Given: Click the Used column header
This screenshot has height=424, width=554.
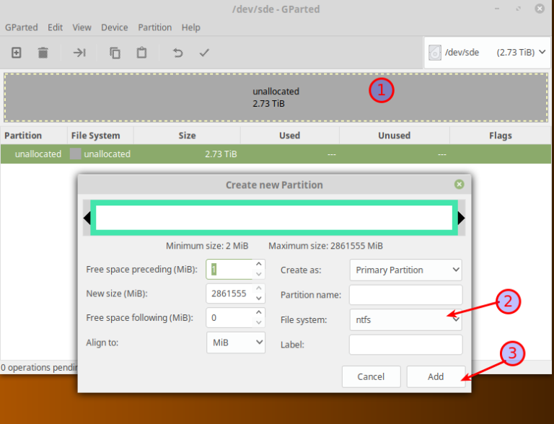Looking at the screenshot, I should [x=290, y=136].
